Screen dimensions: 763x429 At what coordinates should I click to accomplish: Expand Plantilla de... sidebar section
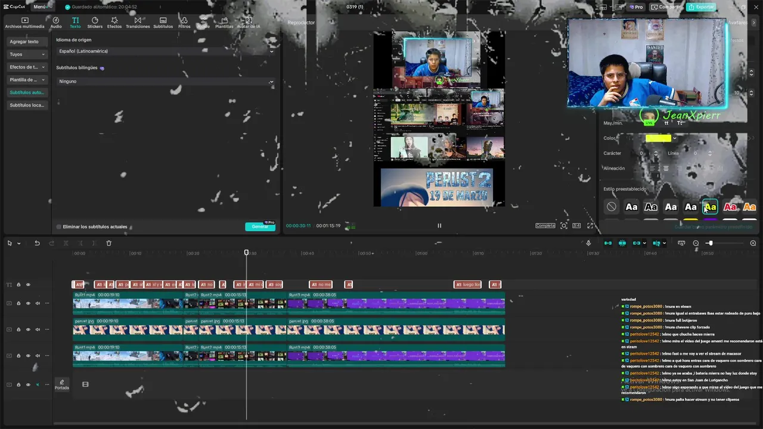click(x=26, y=79)
